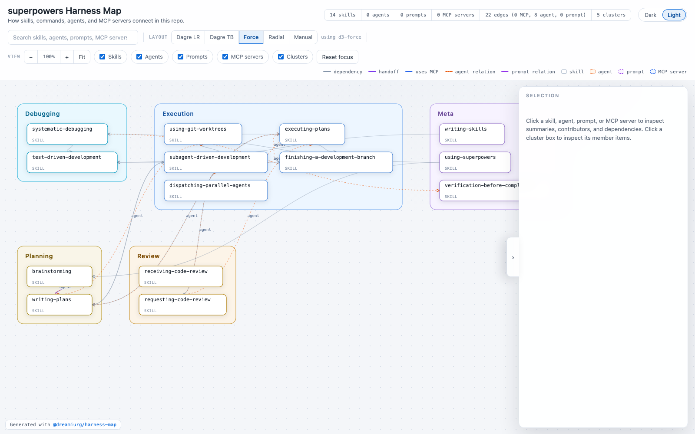Select the test-driven-development skill node

click(72, 162)
